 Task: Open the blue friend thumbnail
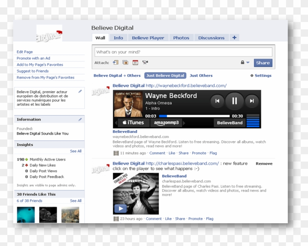click(26, 215)
